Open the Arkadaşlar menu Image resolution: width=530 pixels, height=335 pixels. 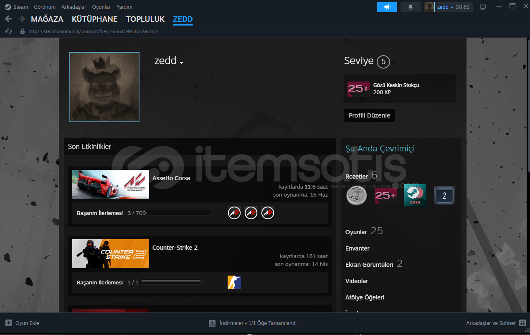(x=74, y=7)
